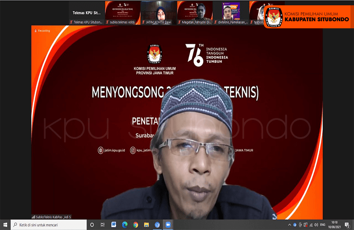The image size is (354, 230).
Task: Click the volume icon in system tray
Action: point(317,225)
